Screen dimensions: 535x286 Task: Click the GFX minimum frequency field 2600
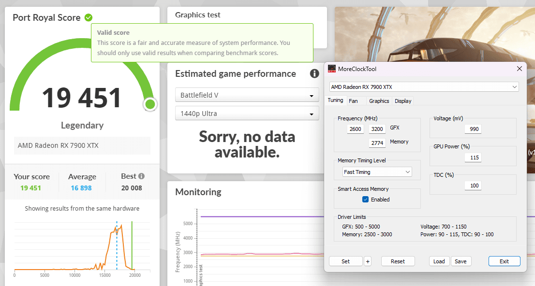pyautogui.click(x=355, y=129)
